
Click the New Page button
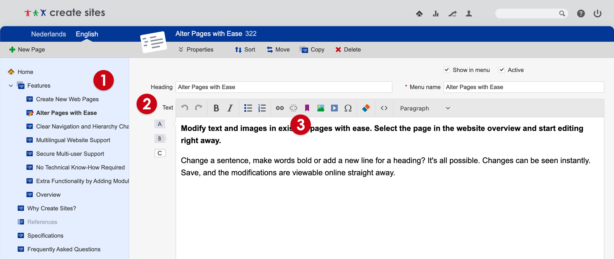[27, 50]
